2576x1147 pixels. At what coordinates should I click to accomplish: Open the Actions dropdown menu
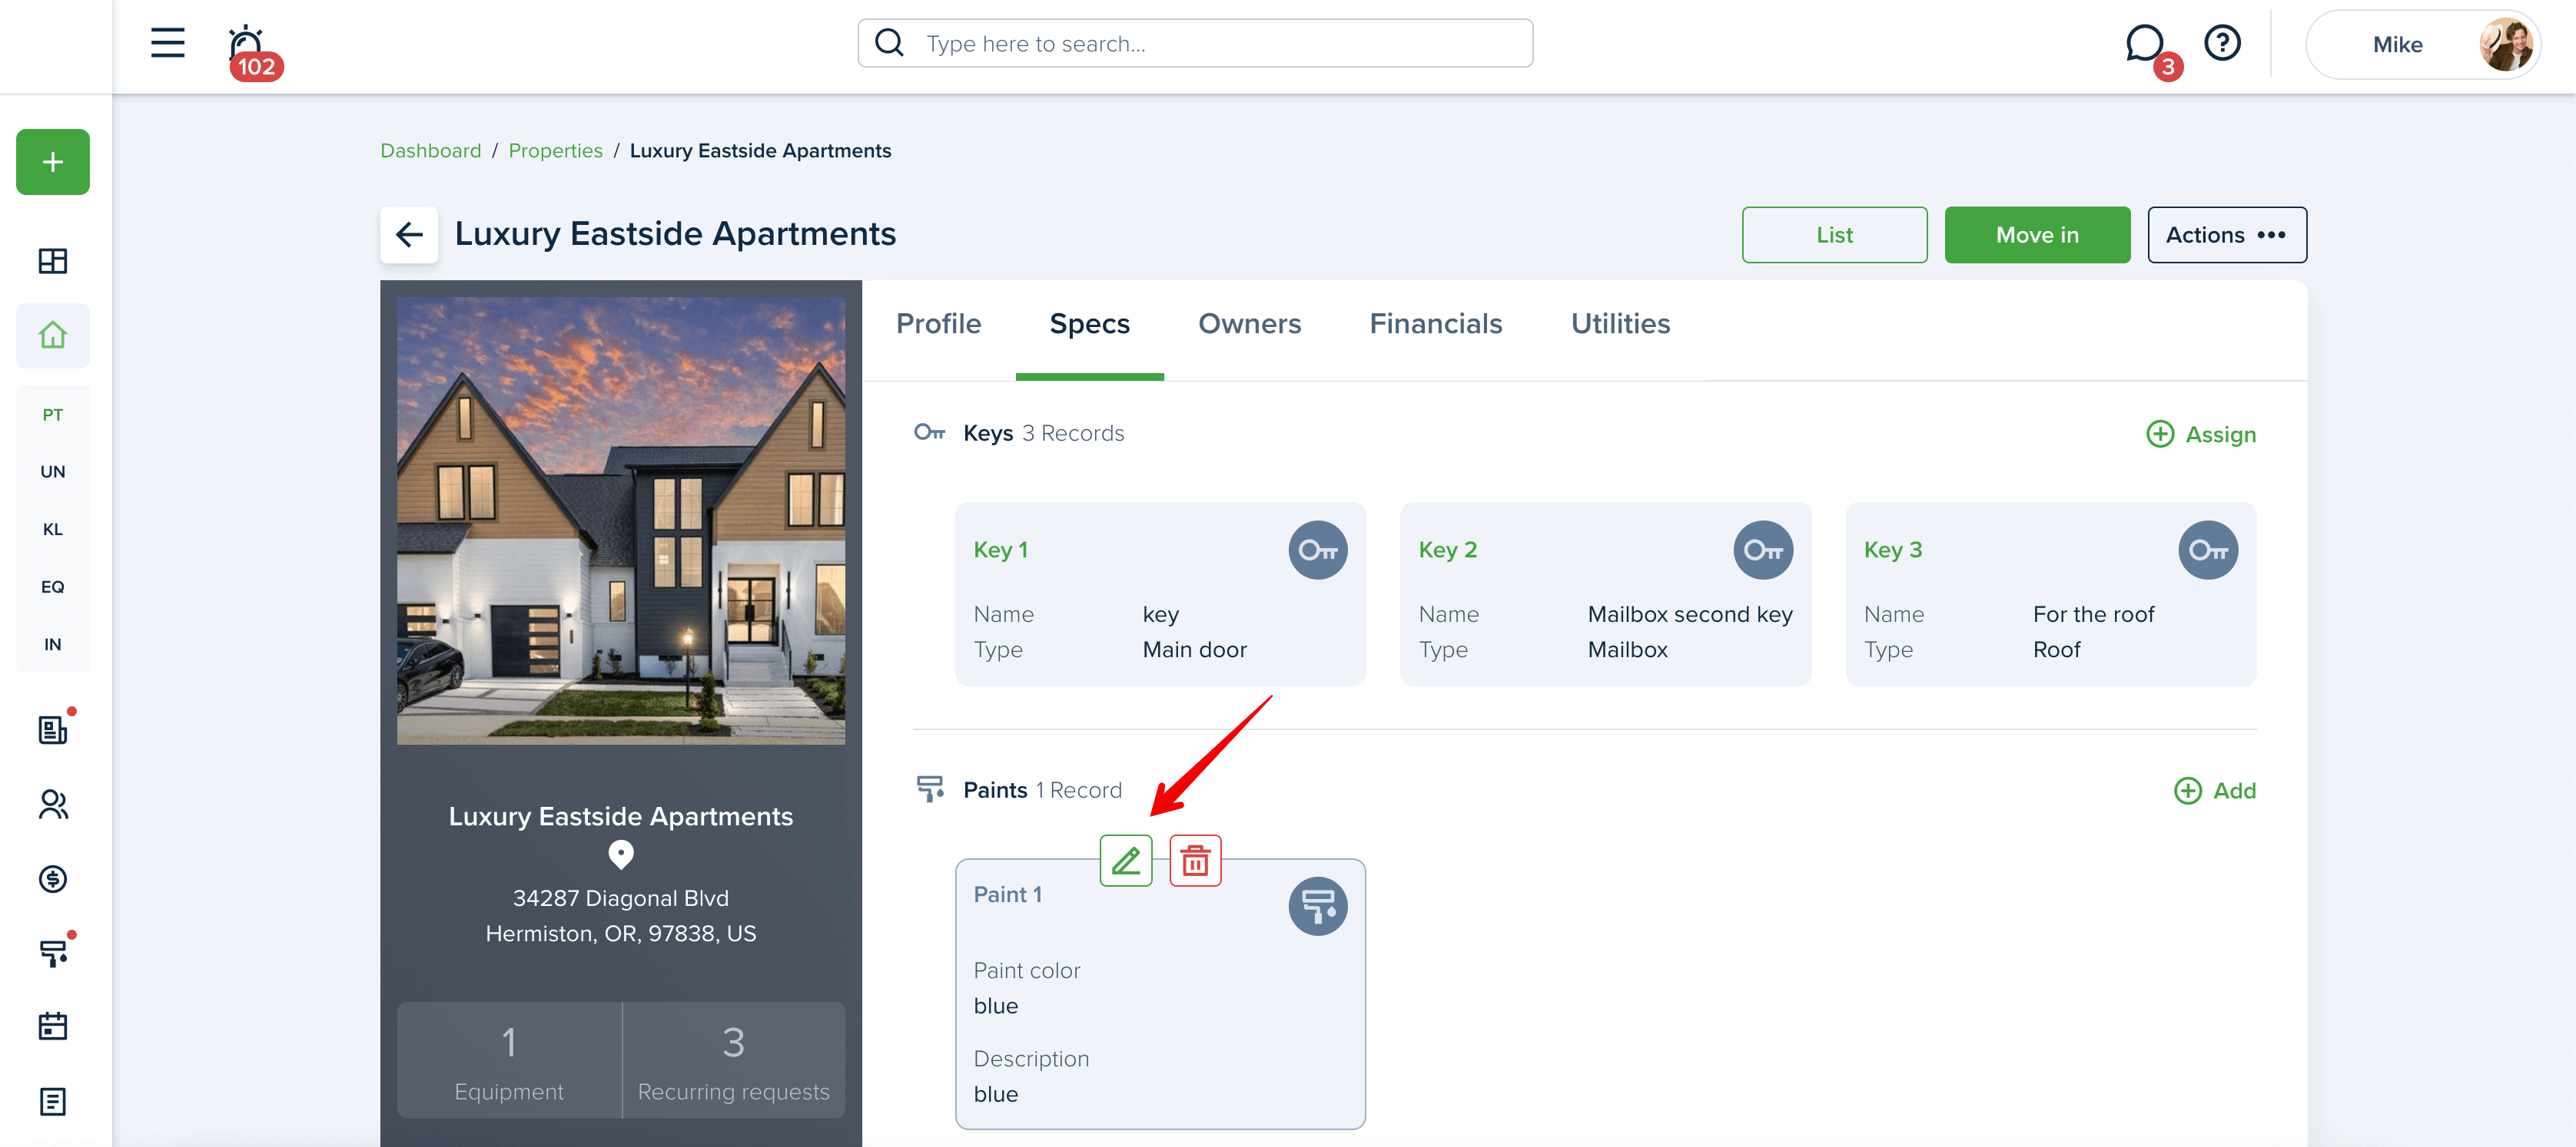tap(2227, 235)
